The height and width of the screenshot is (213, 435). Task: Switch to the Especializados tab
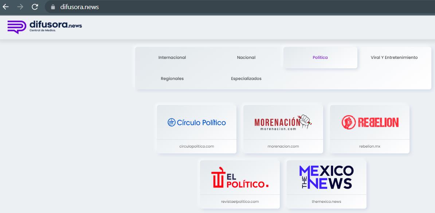(246, 79)
